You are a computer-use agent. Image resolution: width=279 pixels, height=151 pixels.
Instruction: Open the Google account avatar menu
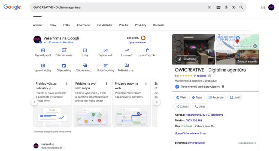pos(271,7)
